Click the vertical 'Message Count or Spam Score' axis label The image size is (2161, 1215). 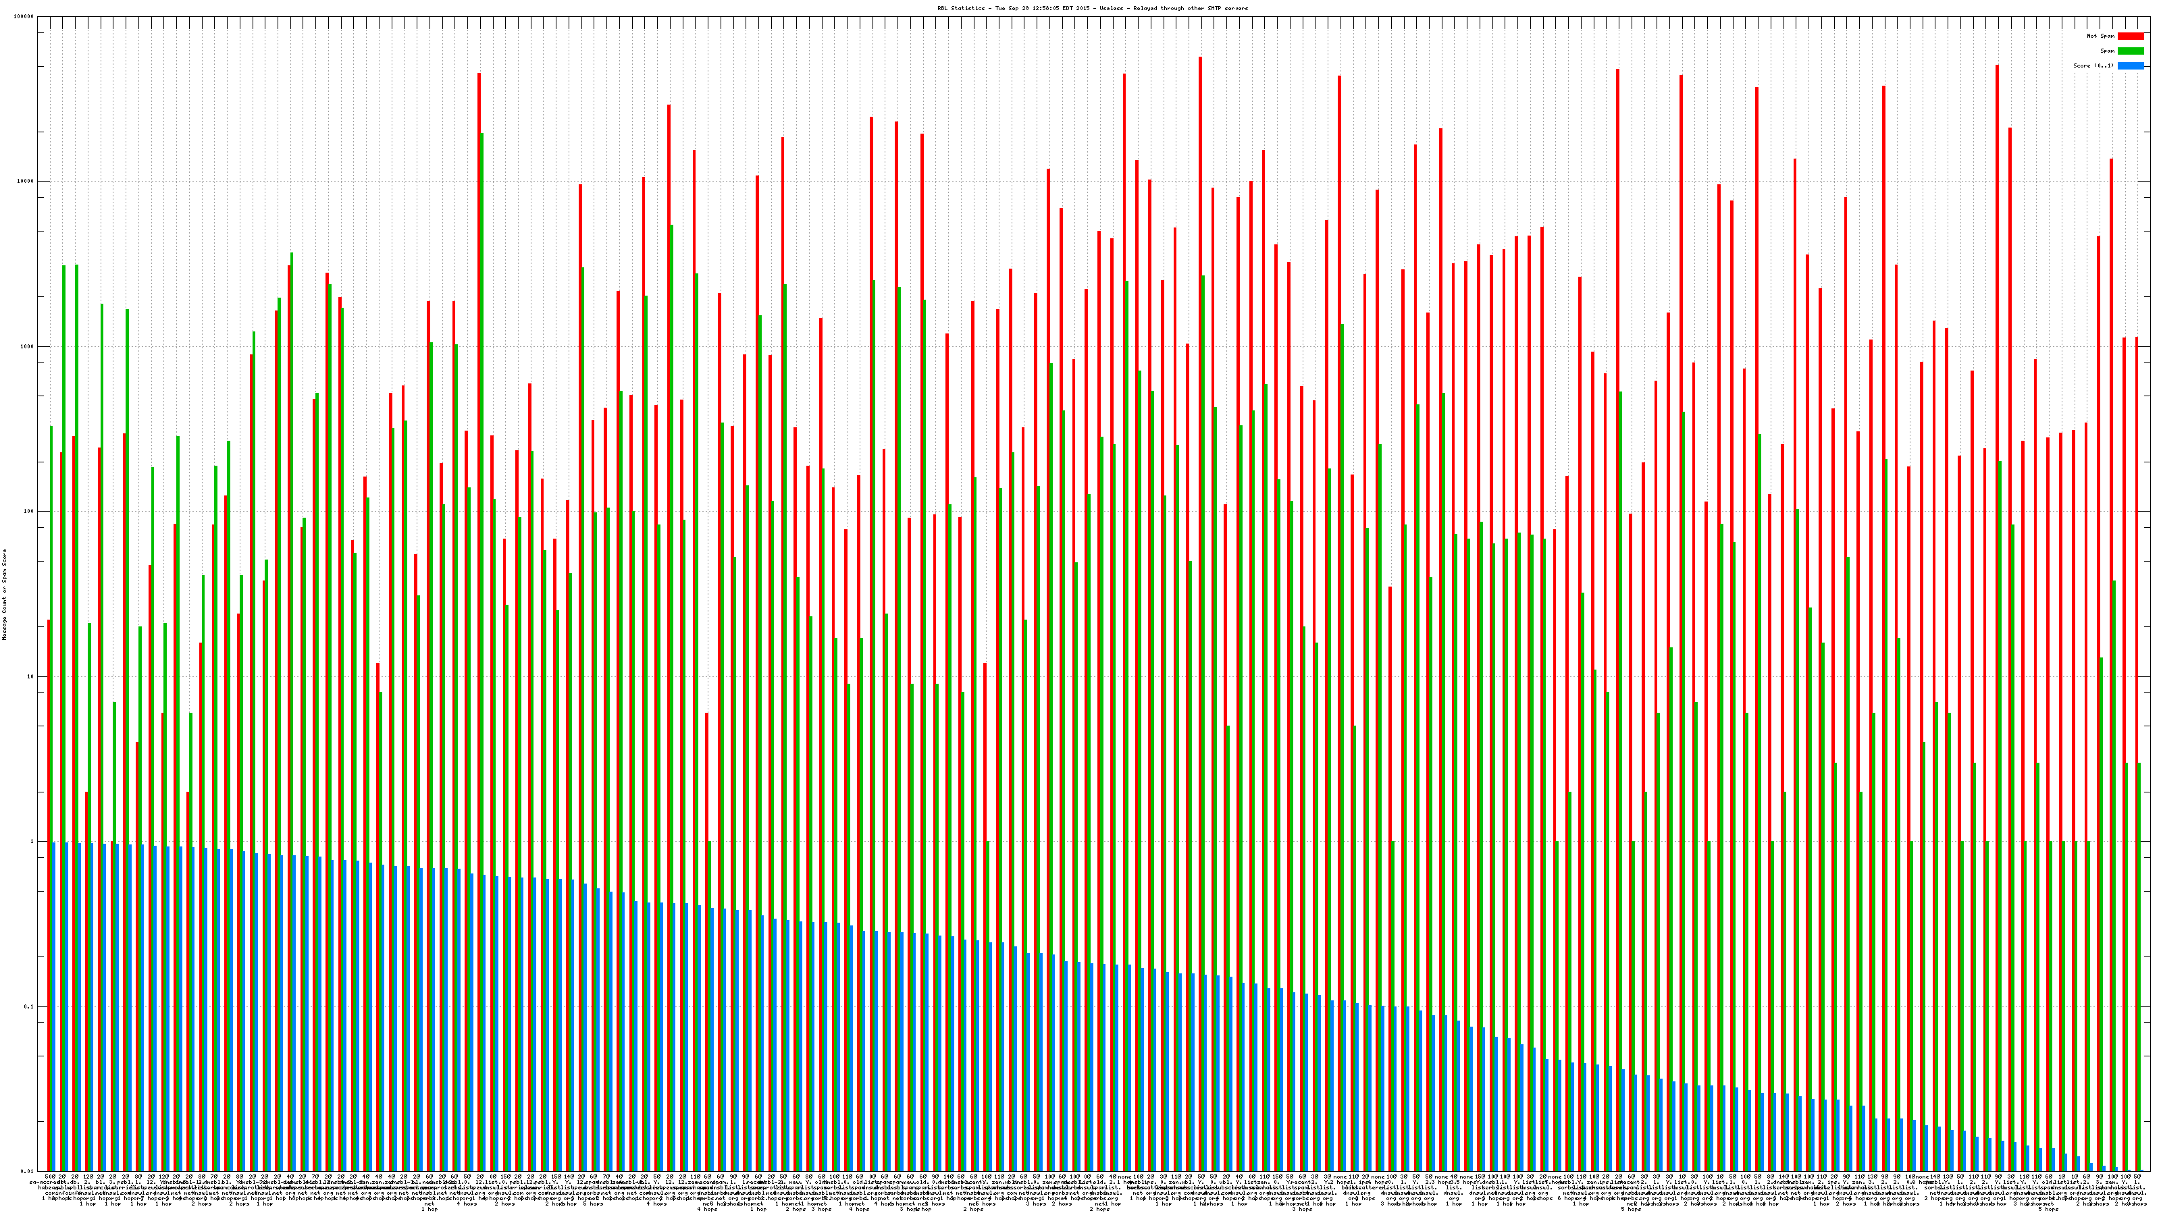coord(4,595)
